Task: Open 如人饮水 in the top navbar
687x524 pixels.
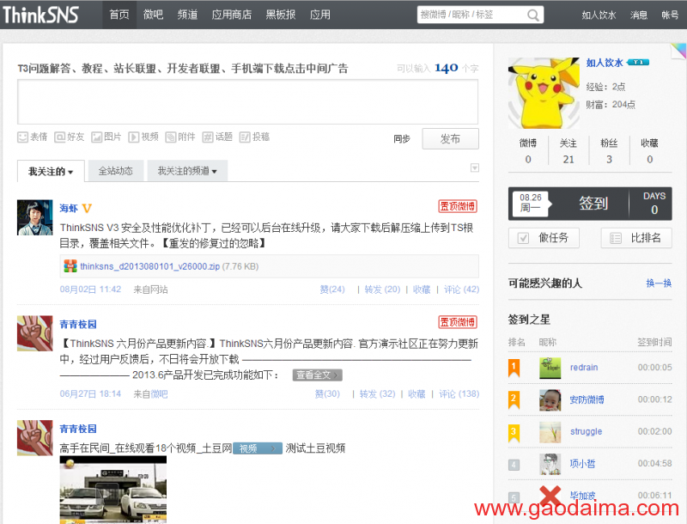Action: 599,15
